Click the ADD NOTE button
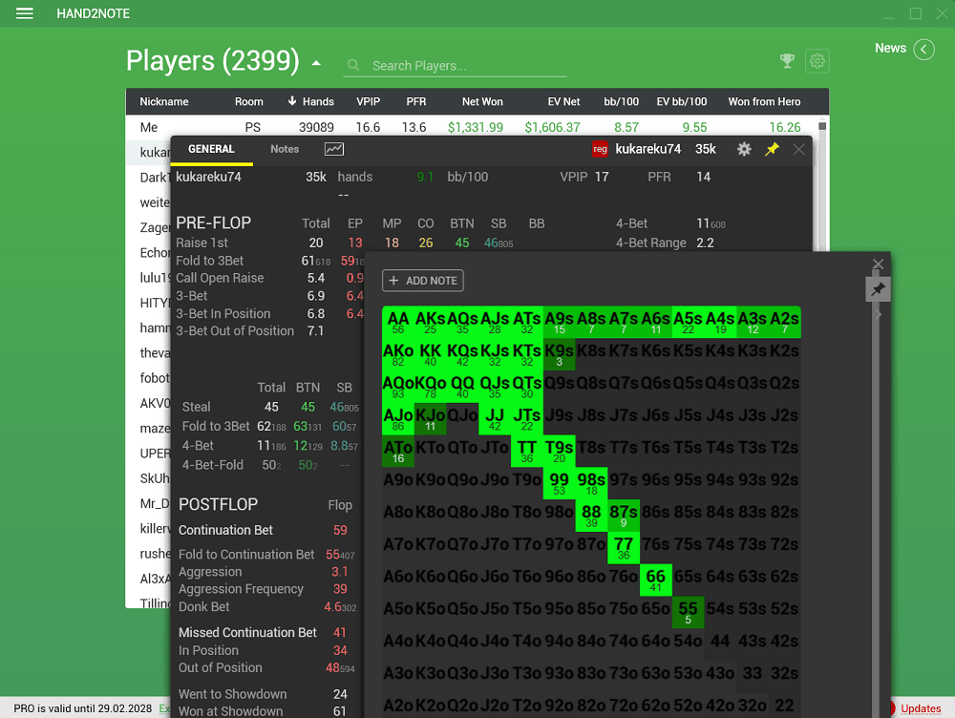 [423, 281]
